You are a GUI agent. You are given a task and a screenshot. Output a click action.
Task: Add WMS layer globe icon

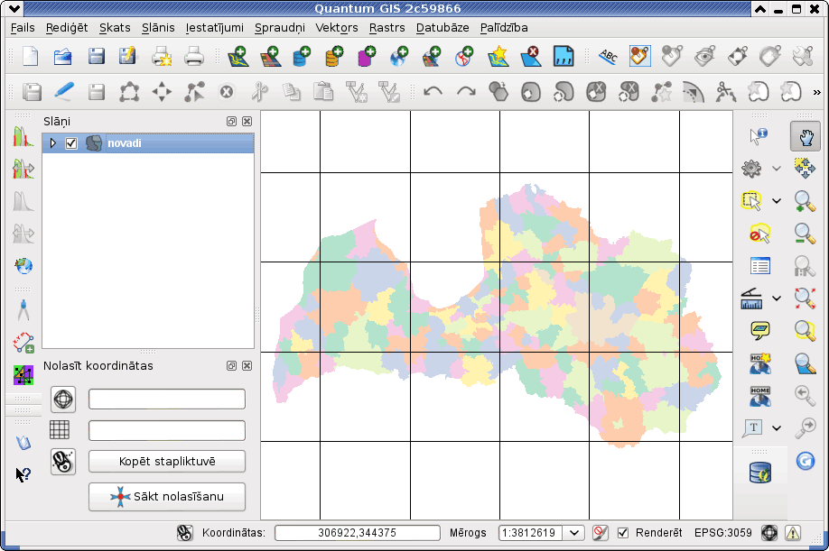(x=399, y=56)
